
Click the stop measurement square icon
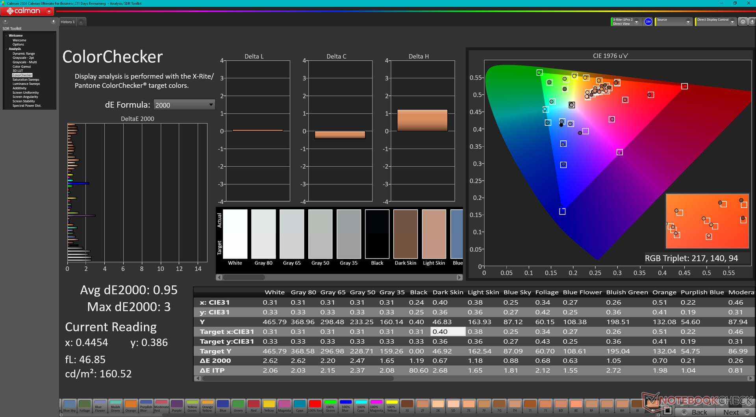click(x=667, y=411)
